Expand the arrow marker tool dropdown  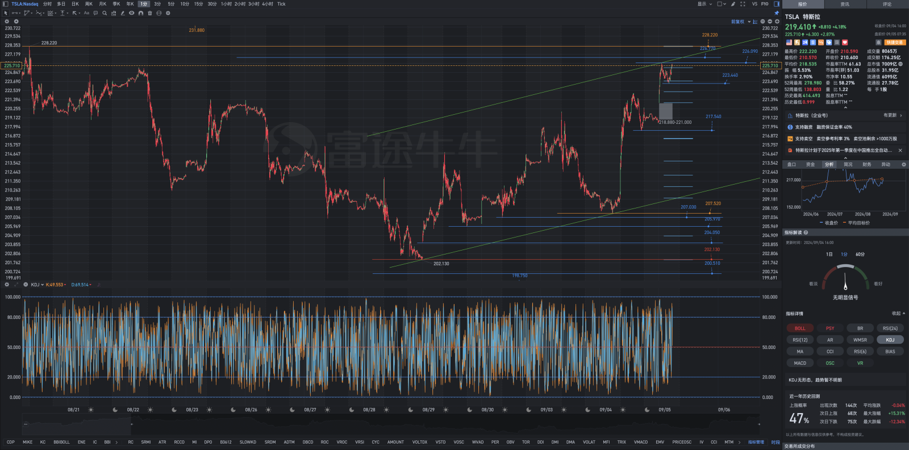(80, 13)
